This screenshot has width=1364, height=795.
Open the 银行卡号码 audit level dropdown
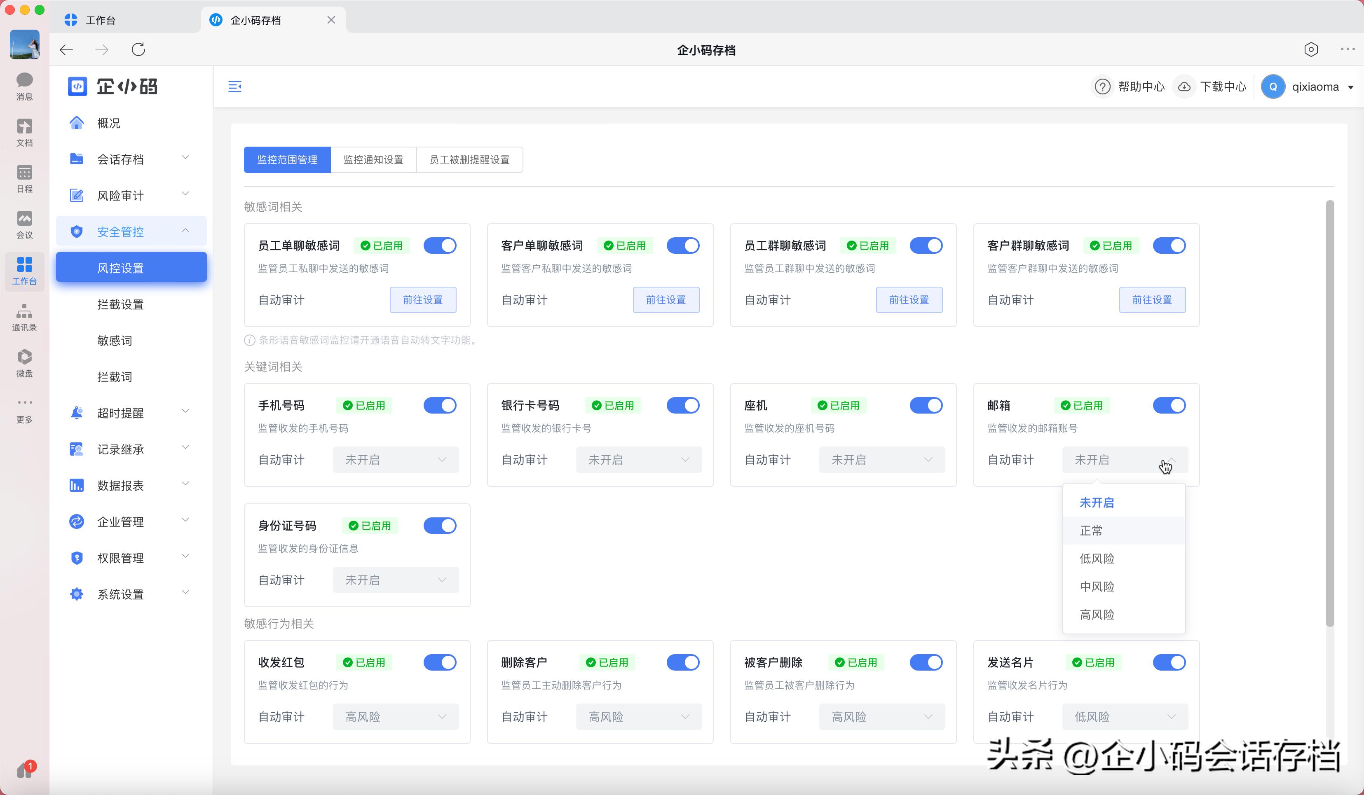(639, 459)
